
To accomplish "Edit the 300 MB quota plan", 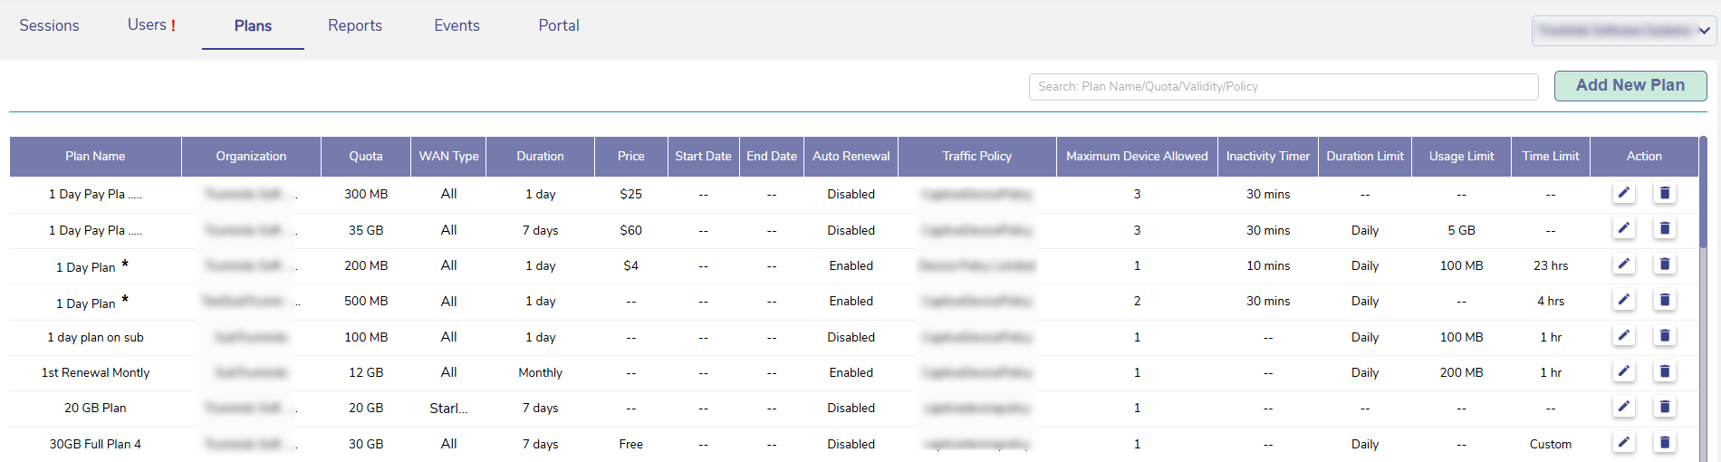I will coord(1623,193).
